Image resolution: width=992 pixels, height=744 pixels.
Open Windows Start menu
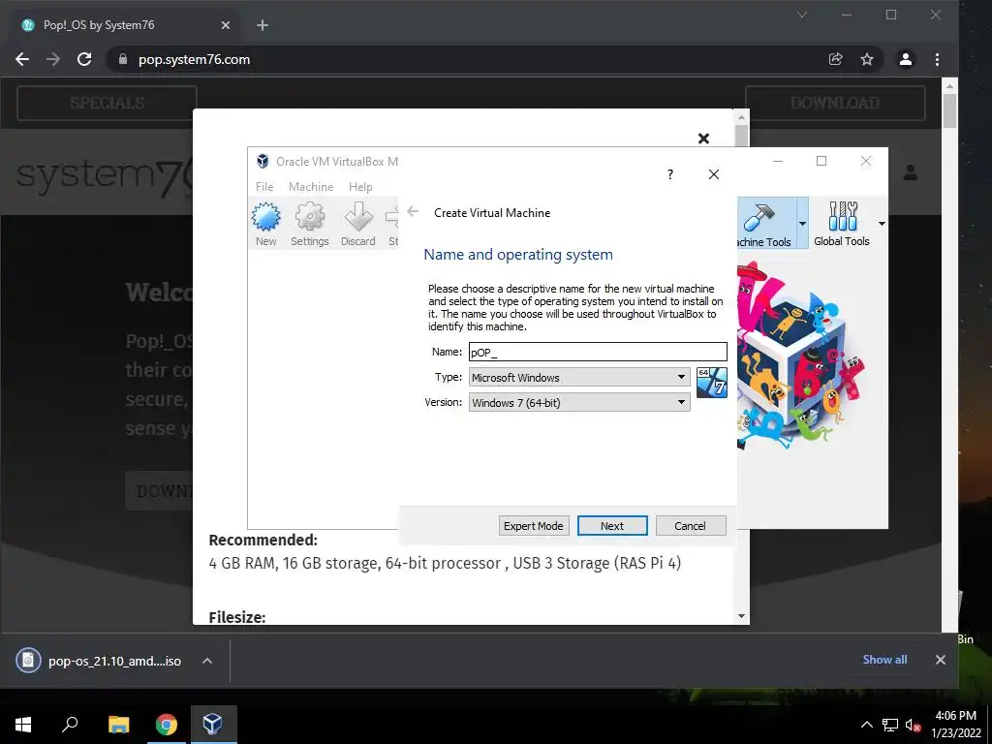(23, 725)
